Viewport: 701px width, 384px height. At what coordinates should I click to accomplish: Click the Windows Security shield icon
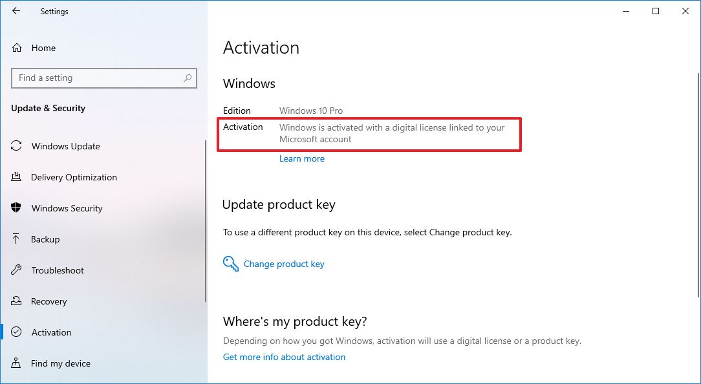click(17, 208)
